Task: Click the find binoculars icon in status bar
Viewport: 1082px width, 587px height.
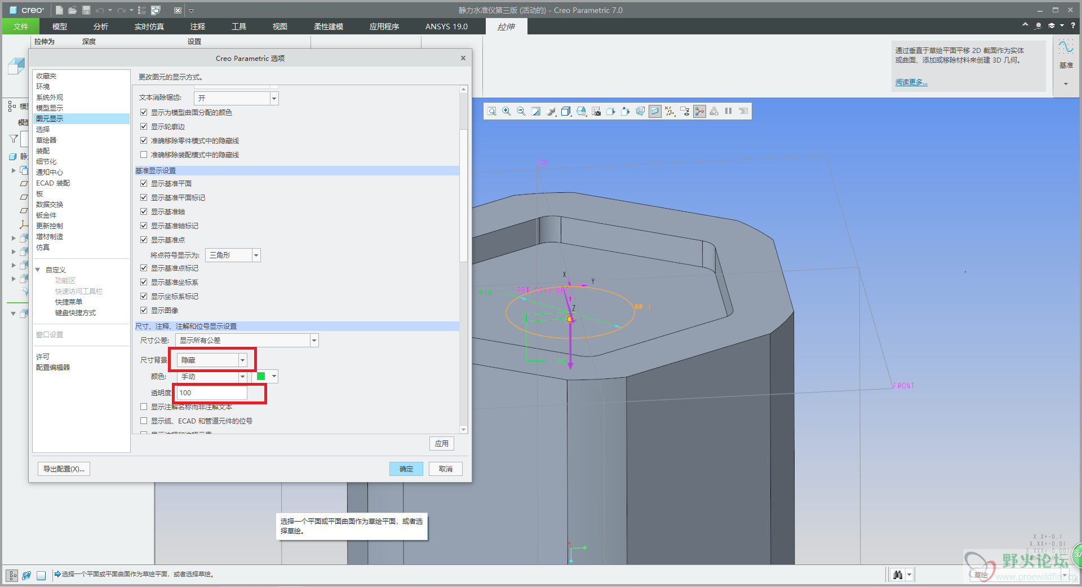Action: [x=898, y=575]
